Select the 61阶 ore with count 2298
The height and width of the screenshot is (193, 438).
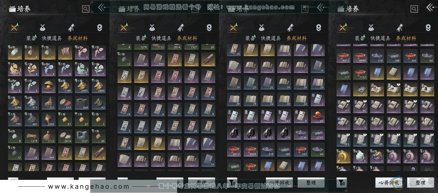pos(15,103)
